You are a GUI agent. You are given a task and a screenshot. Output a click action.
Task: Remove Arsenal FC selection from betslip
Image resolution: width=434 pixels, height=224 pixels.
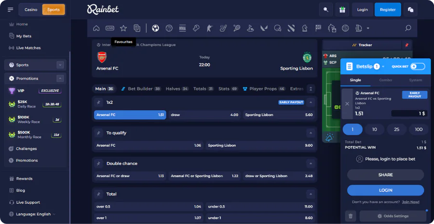(347, 104)
